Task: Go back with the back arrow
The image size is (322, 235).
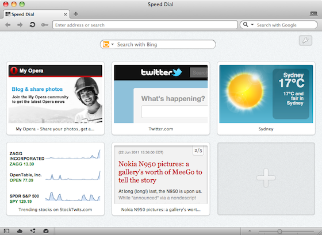Action: pos(8,25)
